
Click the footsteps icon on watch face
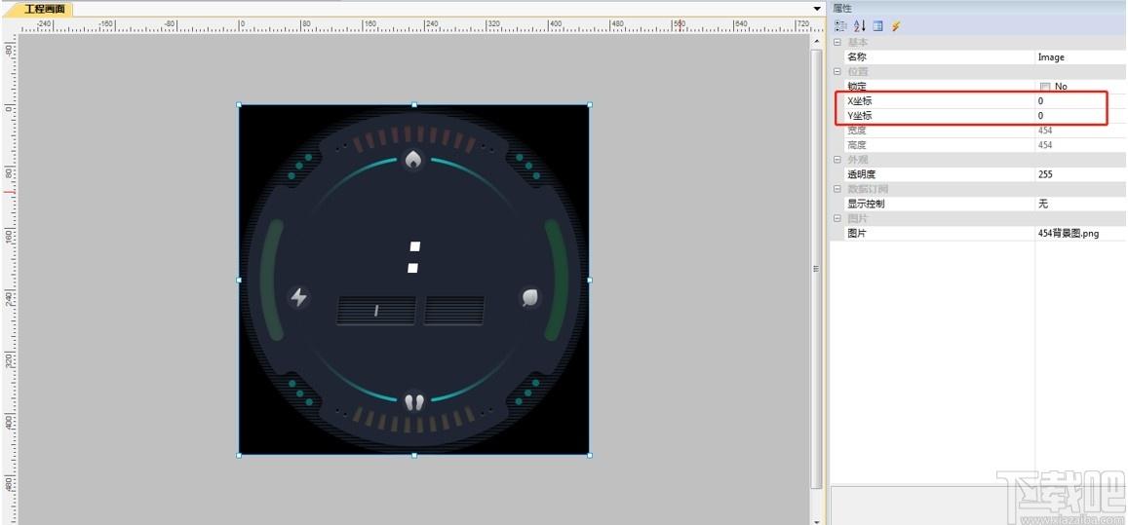click(x=413, y=401)
